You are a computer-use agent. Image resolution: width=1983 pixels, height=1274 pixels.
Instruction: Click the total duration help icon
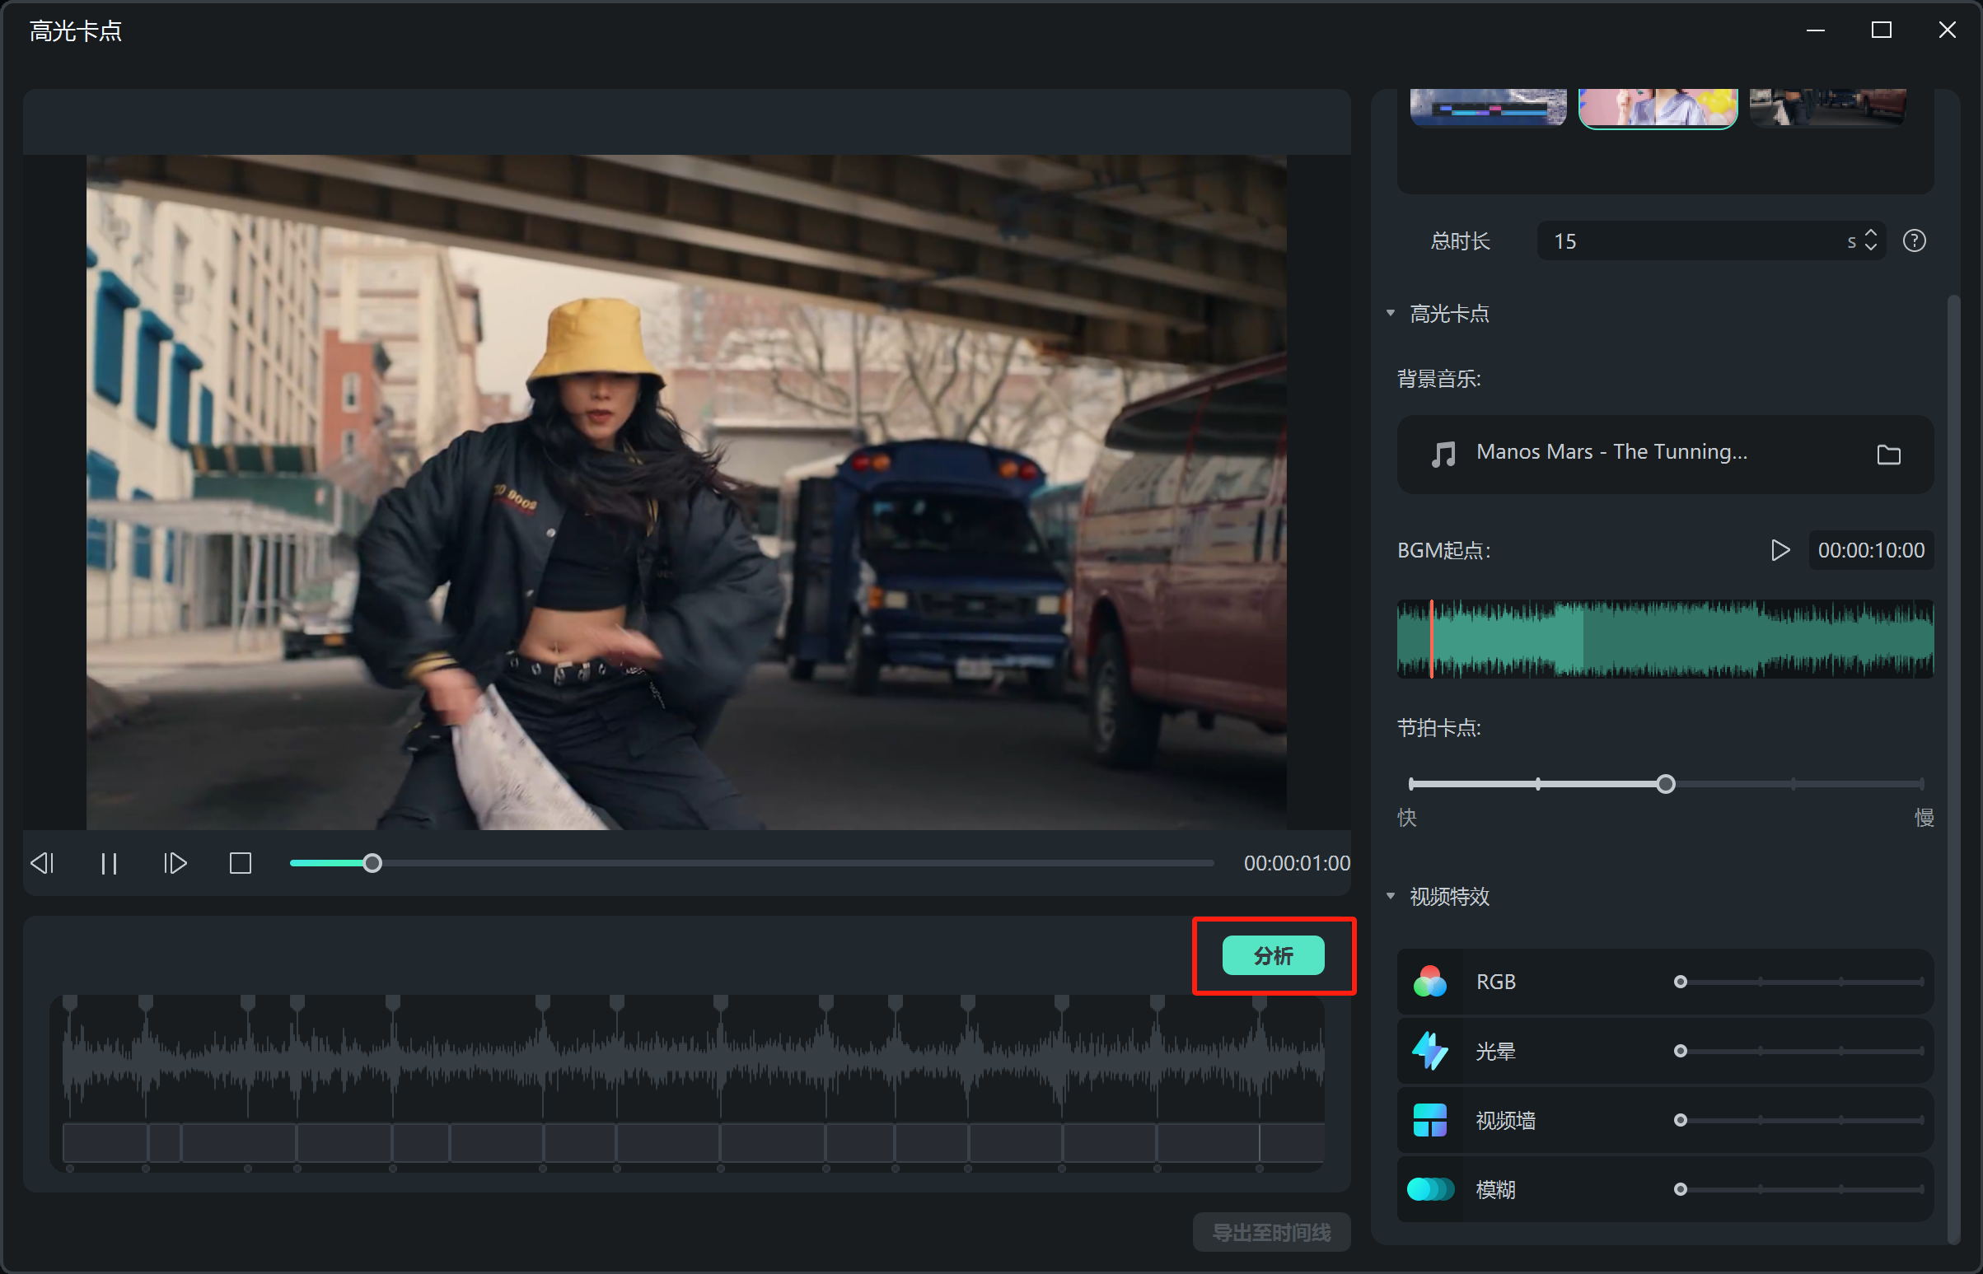pyautogui.click(x=1914, y=240)
